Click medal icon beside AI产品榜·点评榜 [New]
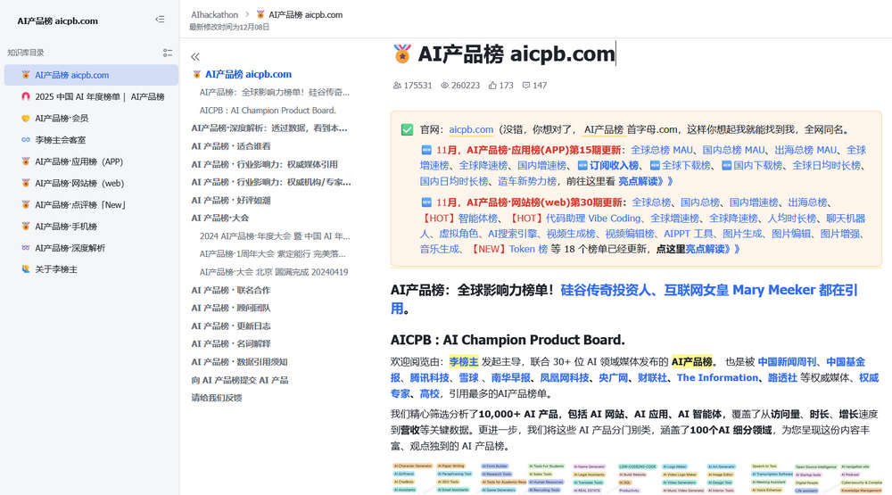Screen dimensions: 892x495 pyautogui.click(x=26, y=205)
